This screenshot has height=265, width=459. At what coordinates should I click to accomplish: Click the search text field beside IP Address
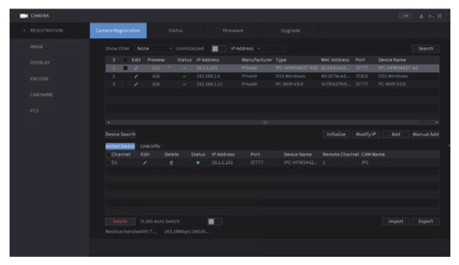275,48
